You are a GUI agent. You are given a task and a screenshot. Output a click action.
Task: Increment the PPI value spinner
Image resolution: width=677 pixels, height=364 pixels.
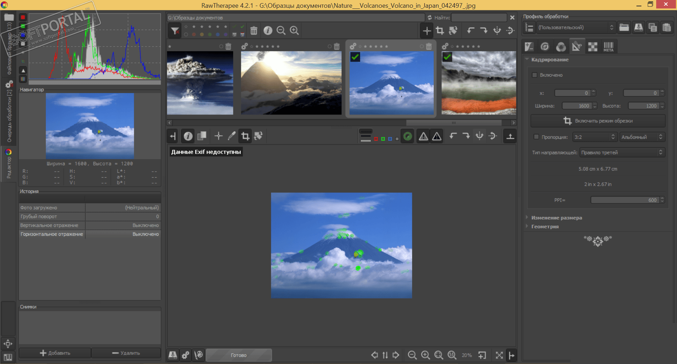pyautogui.click(x=662, y=198)
